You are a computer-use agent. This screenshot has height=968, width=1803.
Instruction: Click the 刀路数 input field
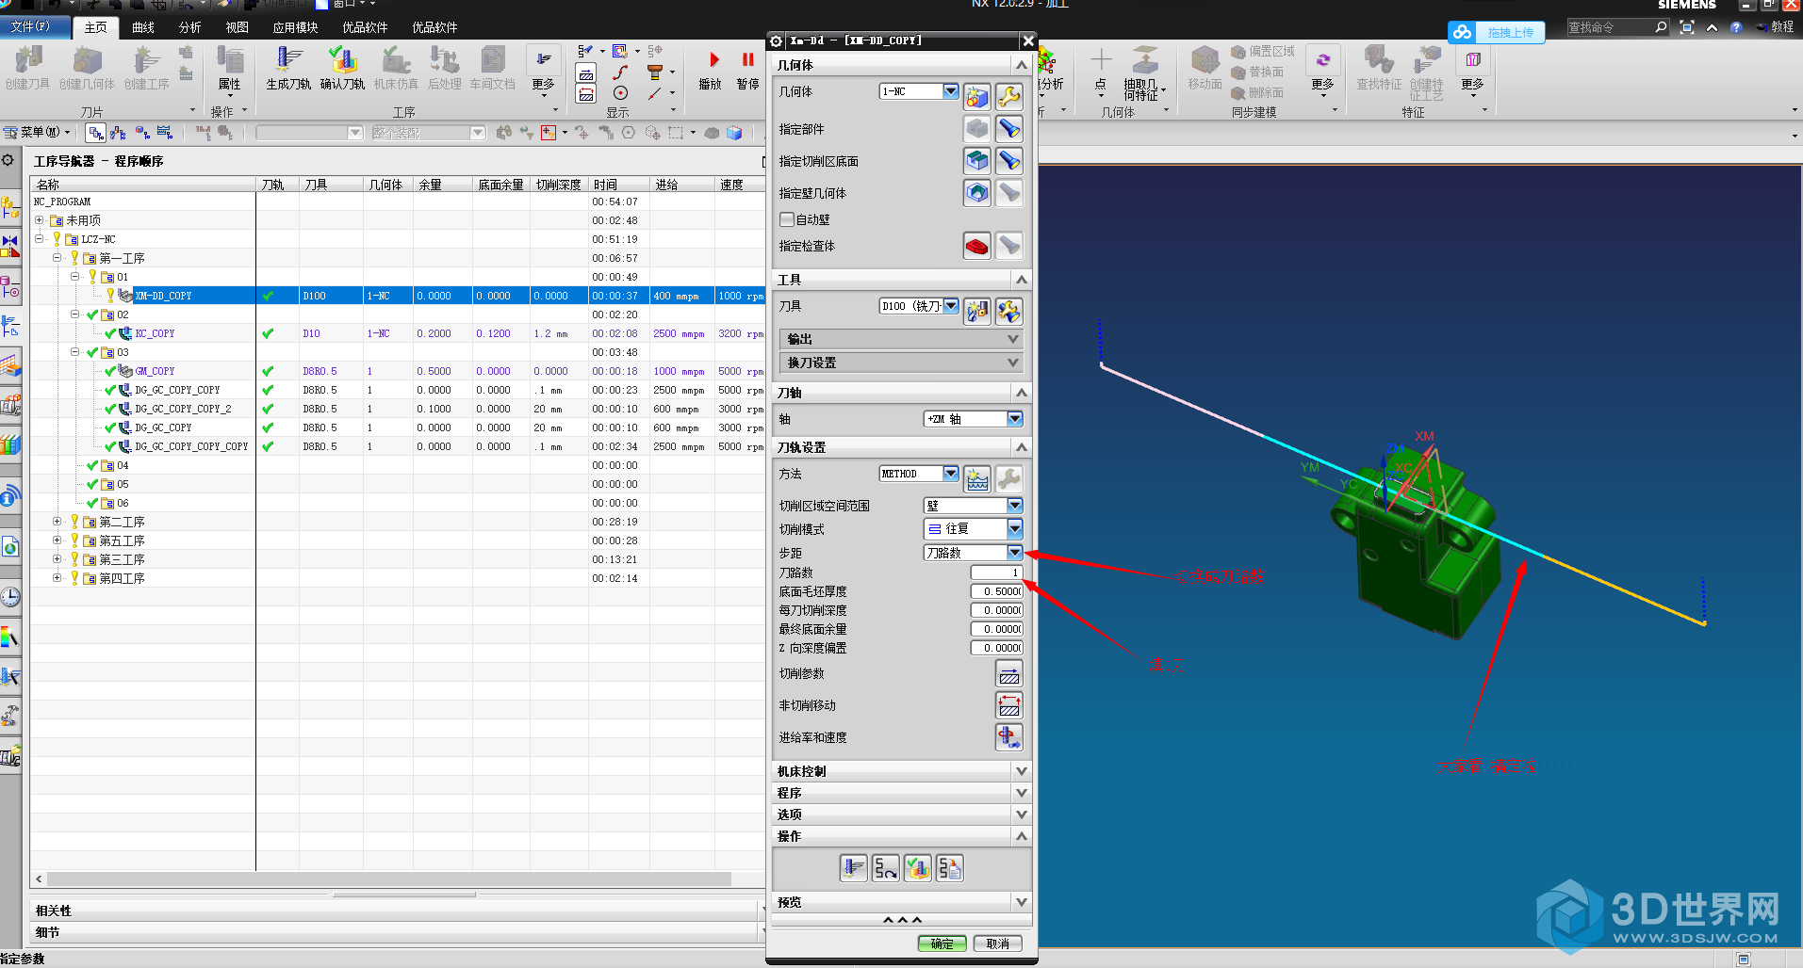click(997, 573)
